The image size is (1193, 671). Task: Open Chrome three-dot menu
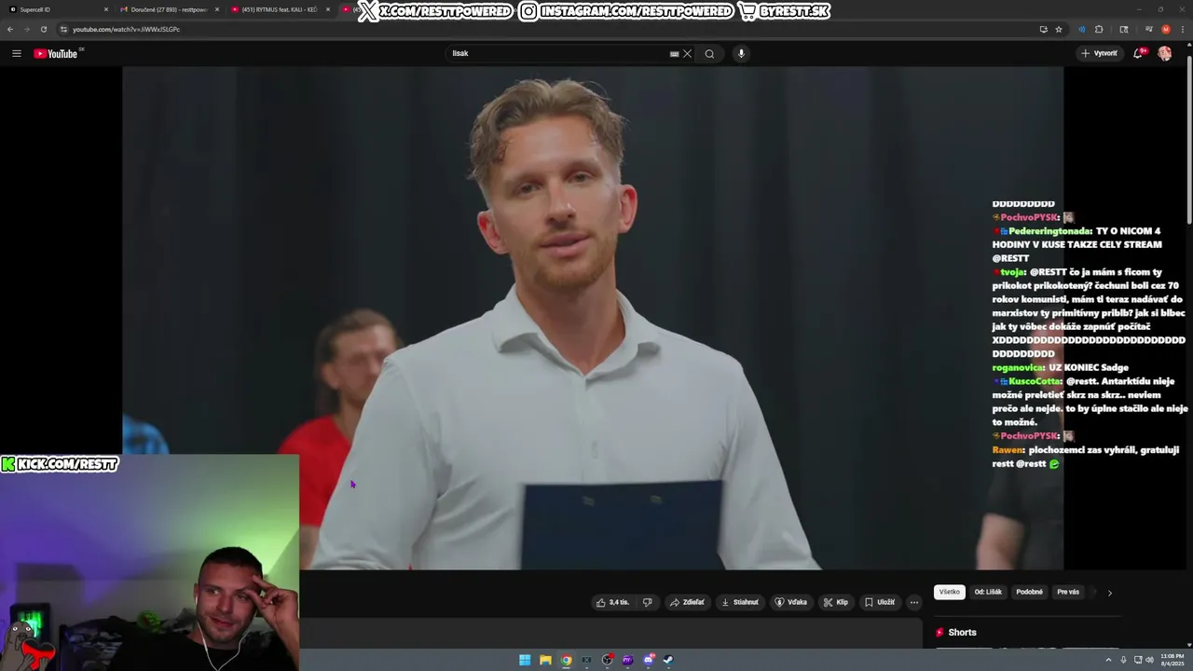click(1183, 29)
